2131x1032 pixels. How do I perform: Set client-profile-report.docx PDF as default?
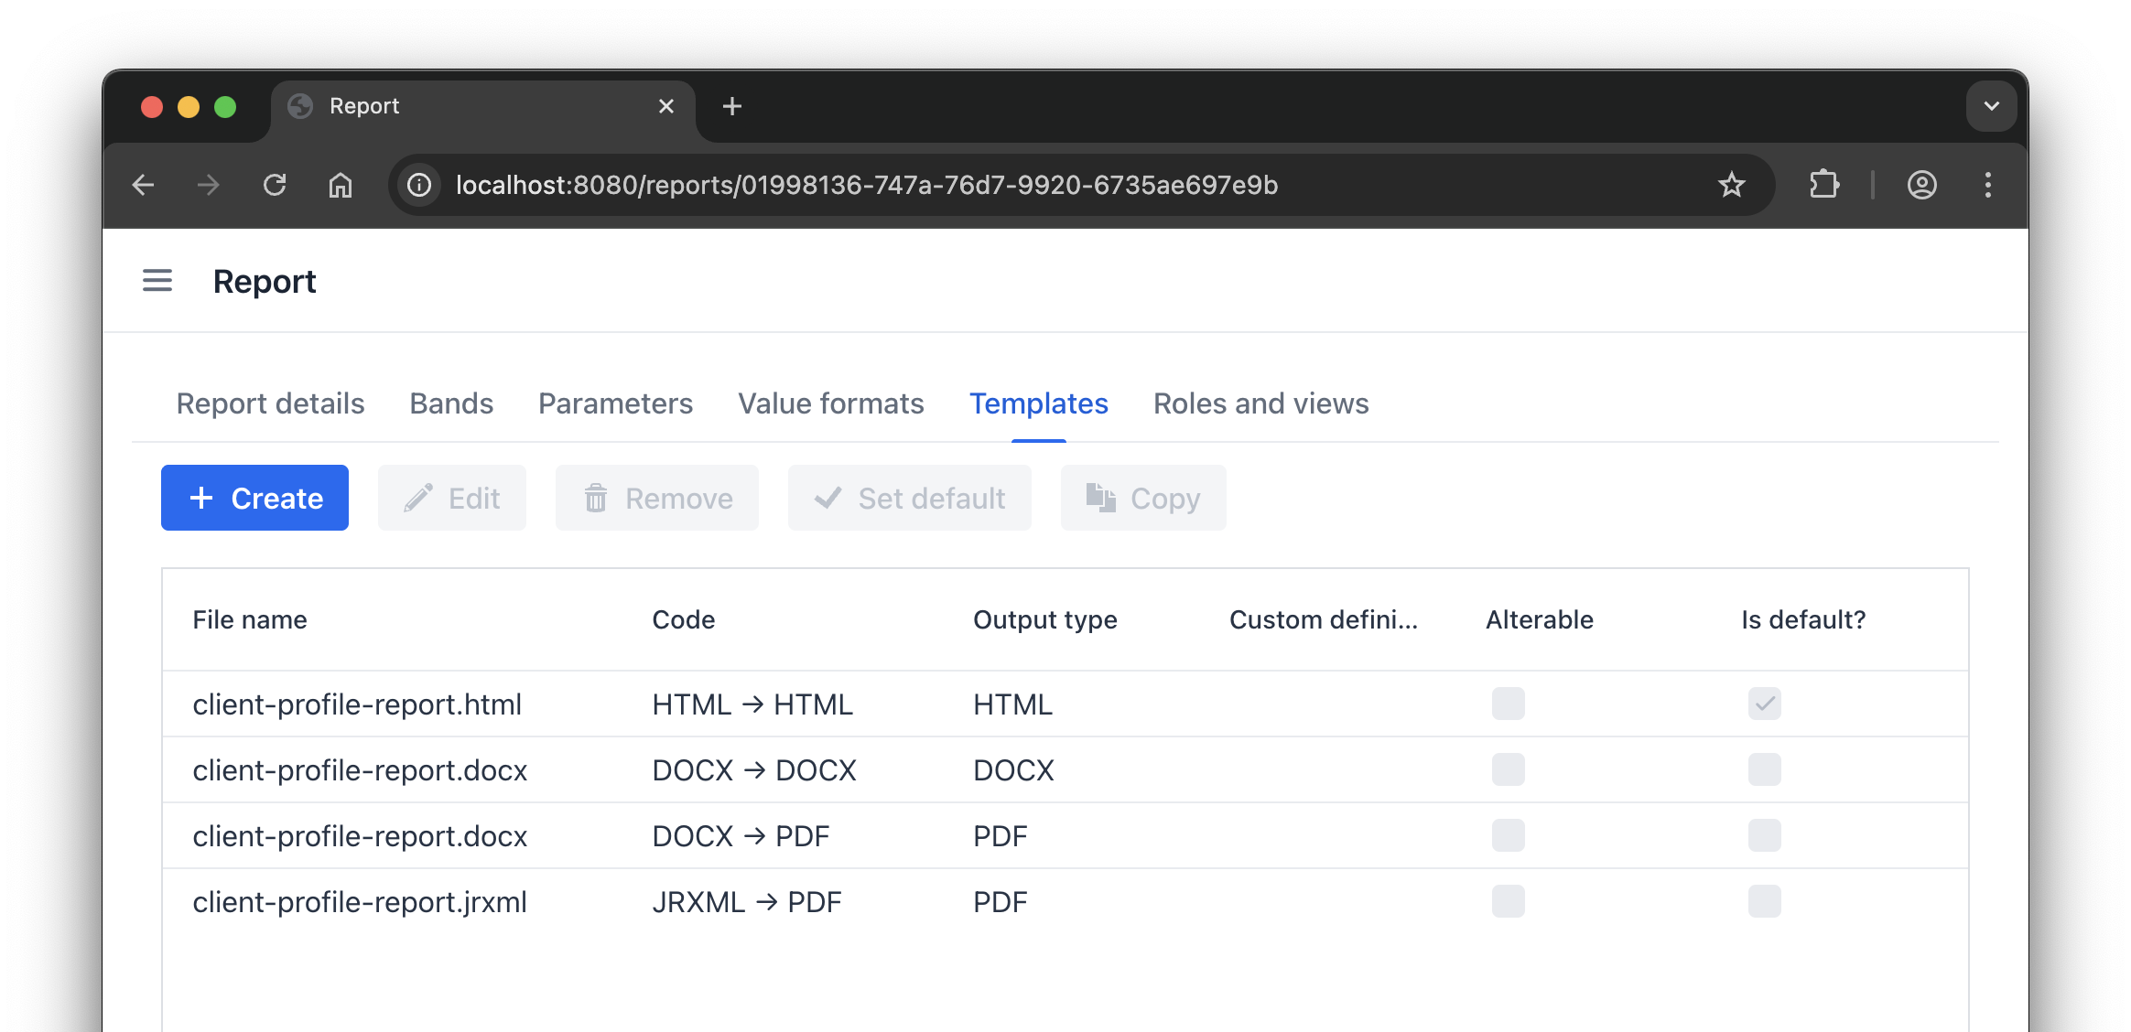[x=1763, y=834]
